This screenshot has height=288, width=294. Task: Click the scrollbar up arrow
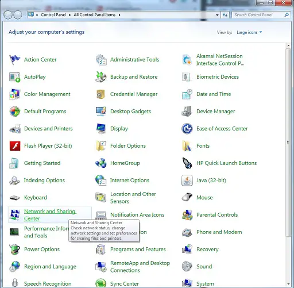(288, 45)
